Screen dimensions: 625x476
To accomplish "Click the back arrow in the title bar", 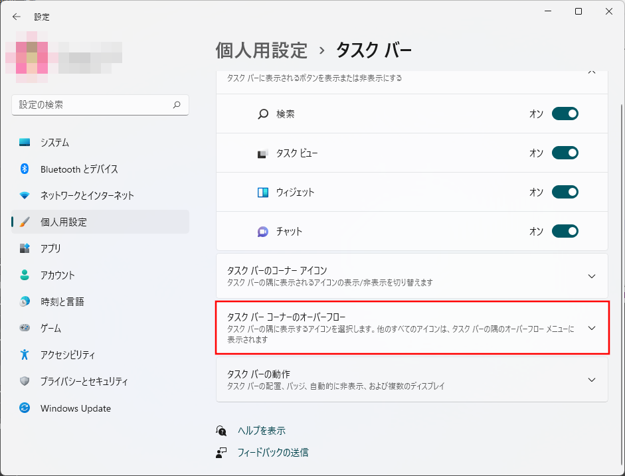I will click(17, 17).
